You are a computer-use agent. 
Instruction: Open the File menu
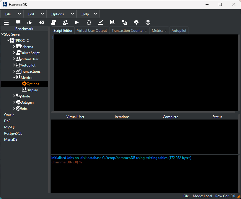pyautogui.click(x=12, y=14)
